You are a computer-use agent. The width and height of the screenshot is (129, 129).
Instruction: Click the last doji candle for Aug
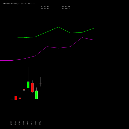pyautogui.click(x=41, y=84)
